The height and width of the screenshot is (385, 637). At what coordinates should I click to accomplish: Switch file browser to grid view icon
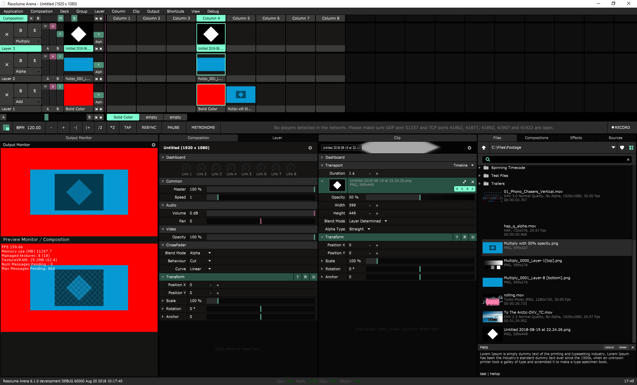point(631,148)
